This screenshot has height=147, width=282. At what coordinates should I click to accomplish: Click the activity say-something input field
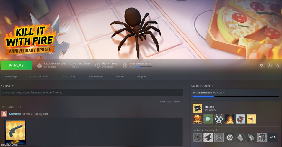(x=92, y=93)
